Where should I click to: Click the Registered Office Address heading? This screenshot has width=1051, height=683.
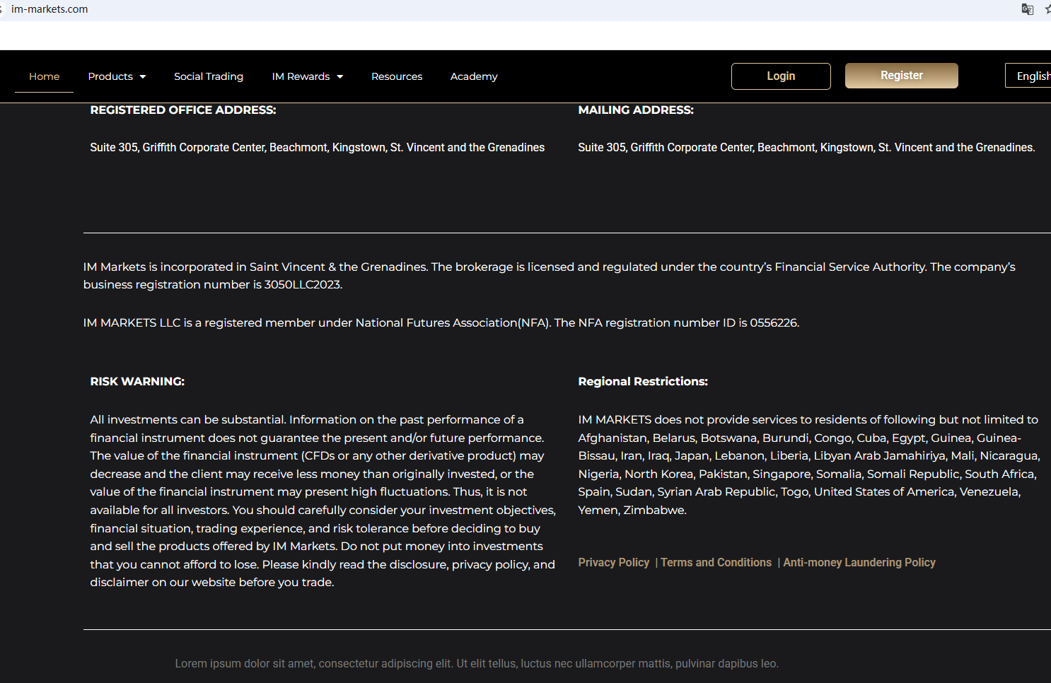point(182,110)
